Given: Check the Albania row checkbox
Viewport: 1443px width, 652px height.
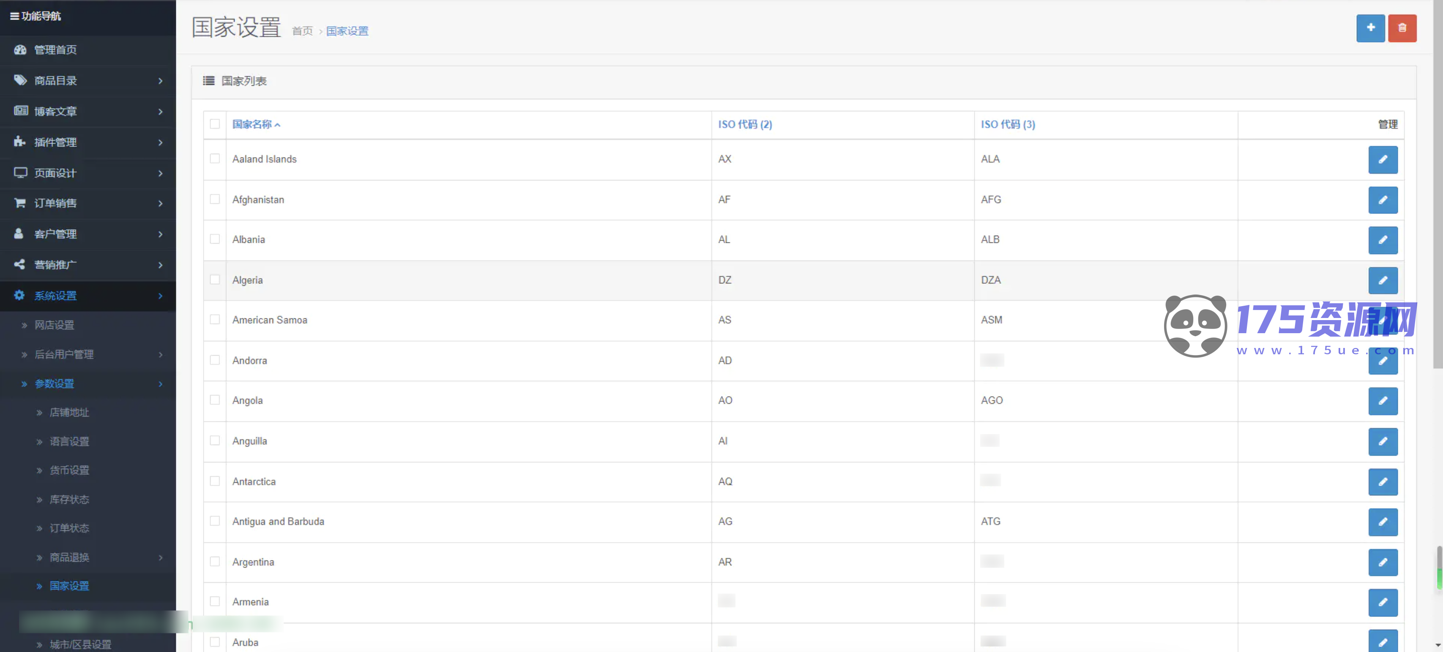Looking at the screenshot, I should click(215, 239).
